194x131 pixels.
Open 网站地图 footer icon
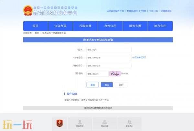click(x=104, y=123)
